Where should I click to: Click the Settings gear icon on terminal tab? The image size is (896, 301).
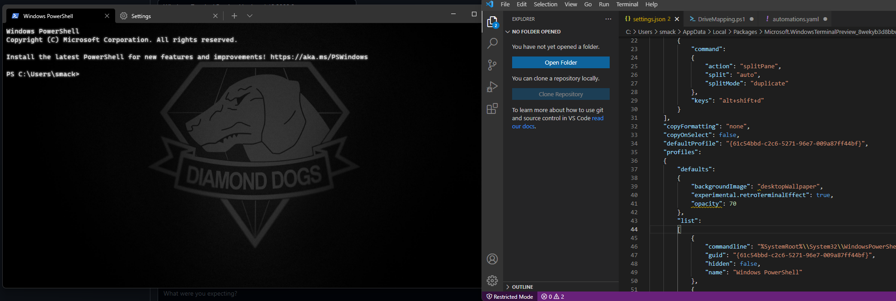click(x=124, y=16)
